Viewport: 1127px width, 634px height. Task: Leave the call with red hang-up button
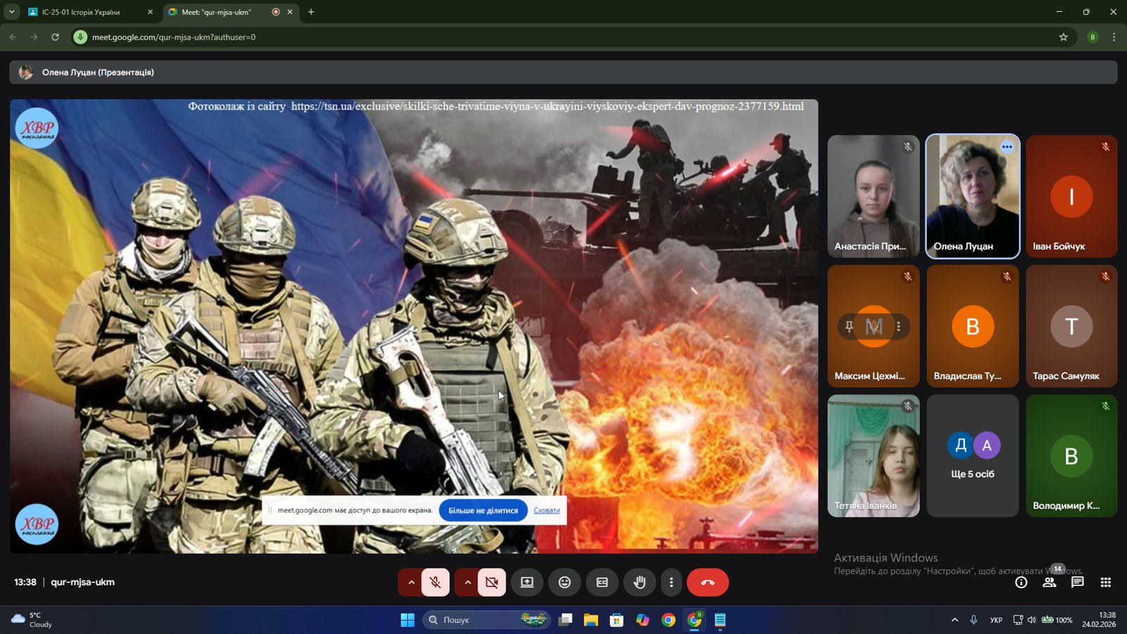click(x=707, y=583)
